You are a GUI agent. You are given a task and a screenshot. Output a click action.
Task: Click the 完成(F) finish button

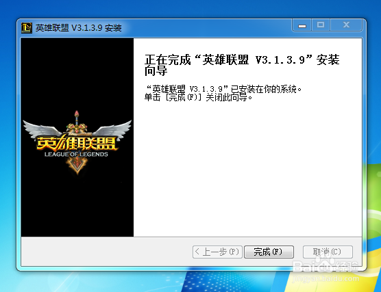(269, 252)
